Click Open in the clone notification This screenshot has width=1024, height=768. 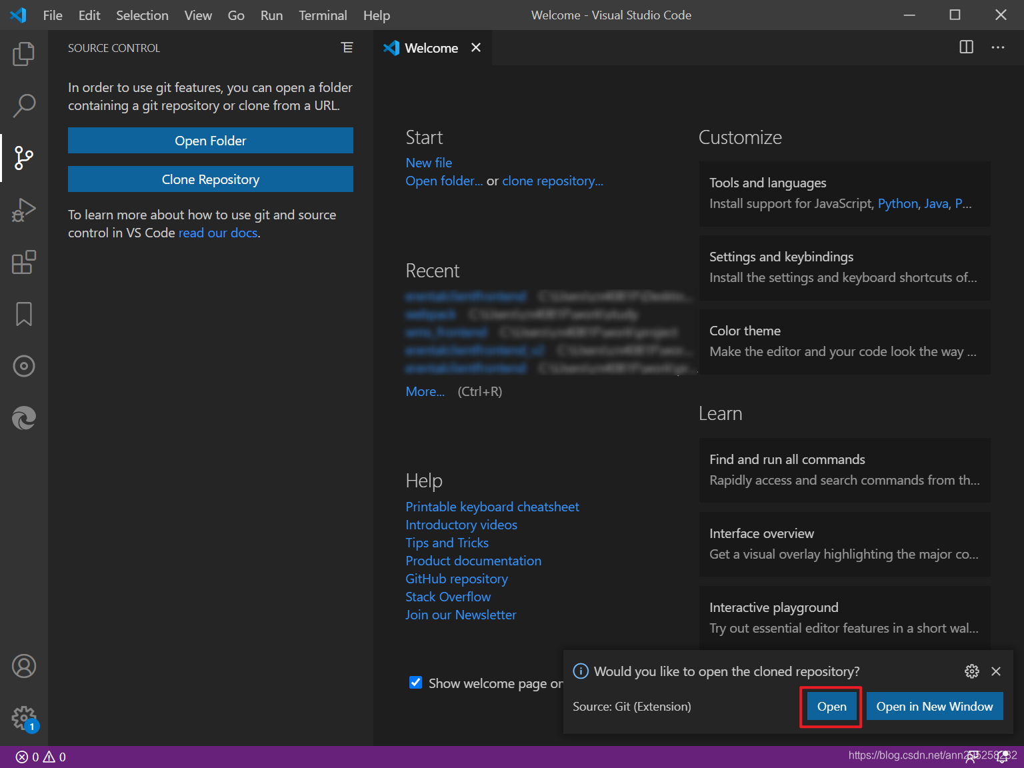pyautogui.click(x=831, y=707)
